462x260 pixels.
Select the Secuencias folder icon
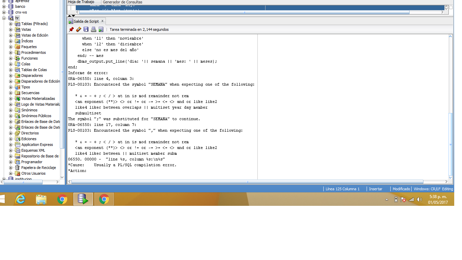tap(18, 93)
